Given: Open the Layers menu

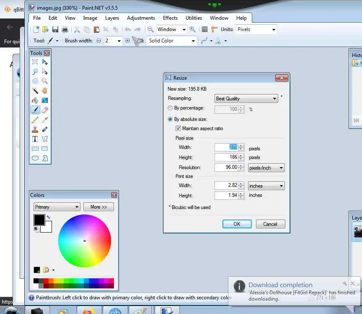Looking at the screenshot, I should click(112, 18).
